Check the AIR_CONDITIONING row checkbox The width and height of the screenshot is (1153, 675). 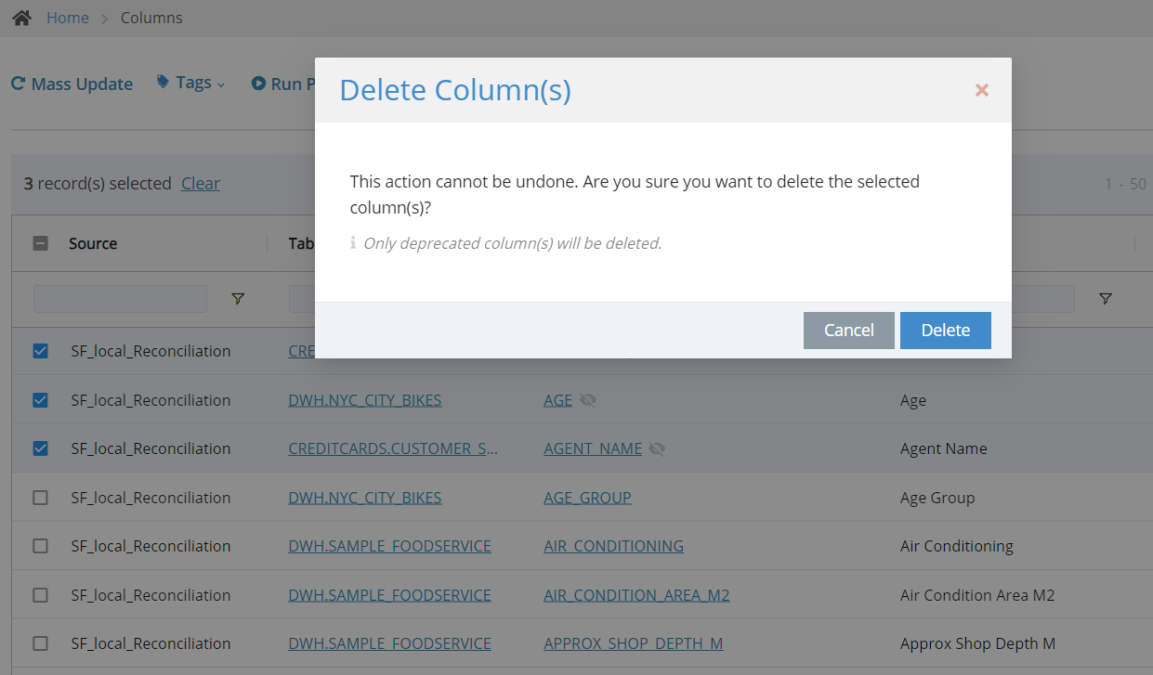click(40, 546)
